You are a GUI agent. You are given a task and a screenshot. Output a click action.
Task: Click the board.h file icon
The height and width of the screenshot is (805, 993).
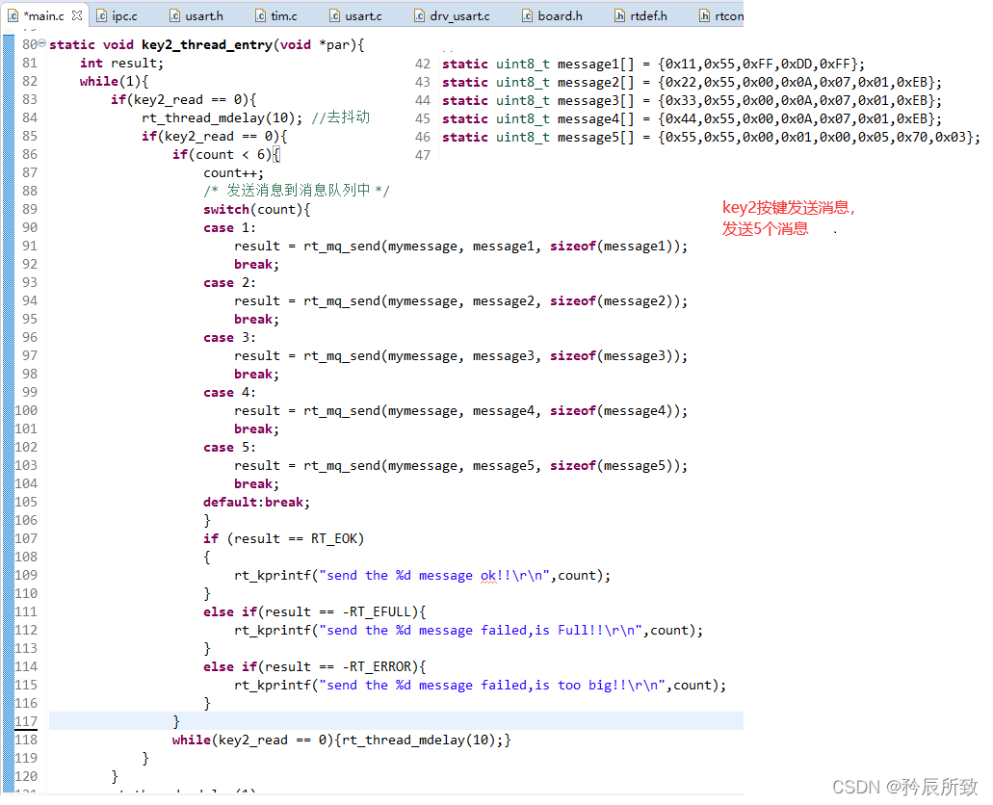527,15
